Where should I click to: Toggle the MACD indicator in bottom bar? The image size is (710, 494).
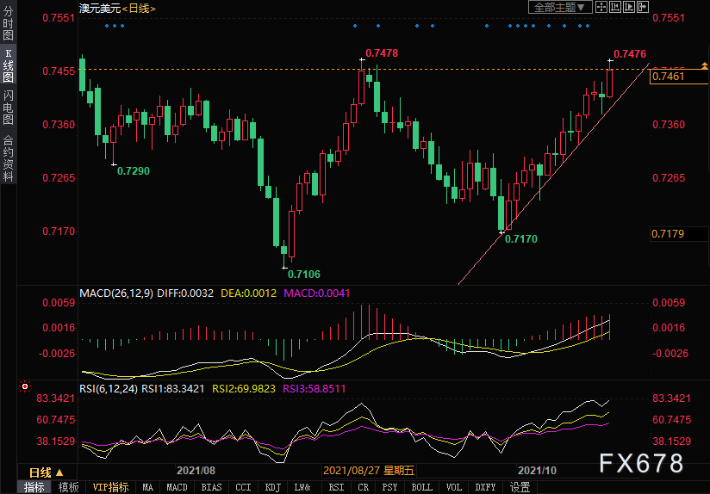(x=177, y=487)
